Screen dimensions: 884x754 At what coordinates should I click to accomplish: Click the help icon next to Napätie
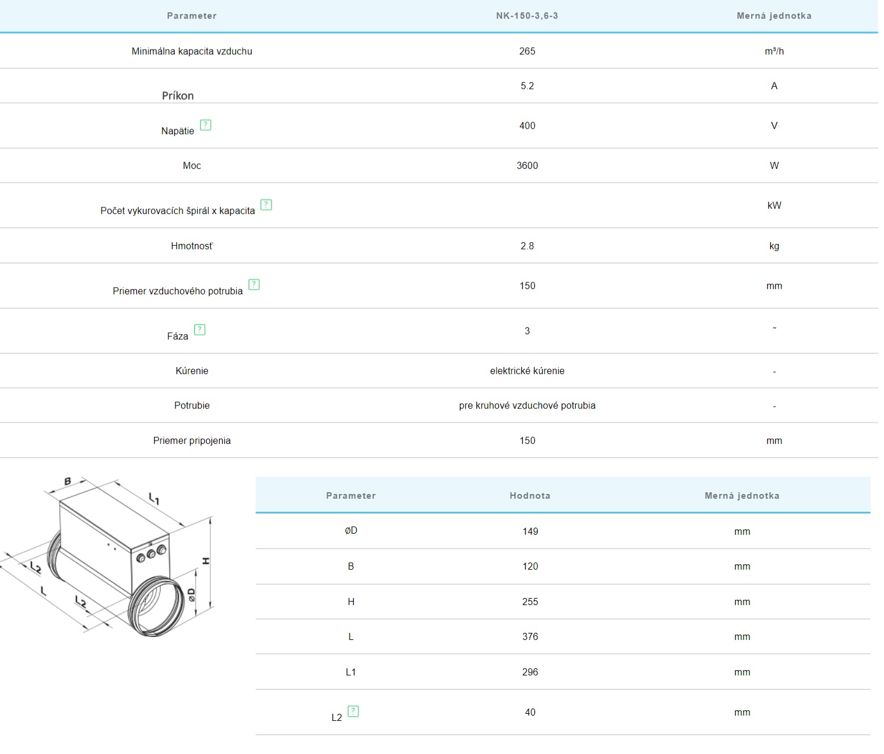(x=205, y=125)
